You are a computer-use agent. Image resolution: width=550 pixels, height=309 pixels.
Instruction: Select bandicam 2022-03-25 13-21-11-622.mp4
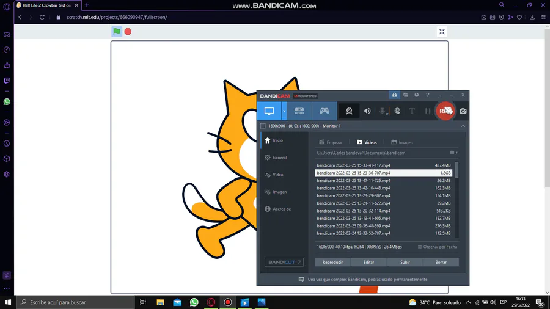pos(383,203)
